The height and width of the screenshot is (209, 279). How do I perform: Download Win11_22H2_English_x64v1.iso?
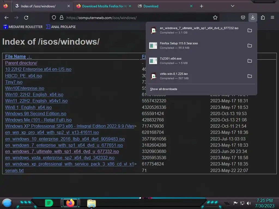(x=36, y=101)
